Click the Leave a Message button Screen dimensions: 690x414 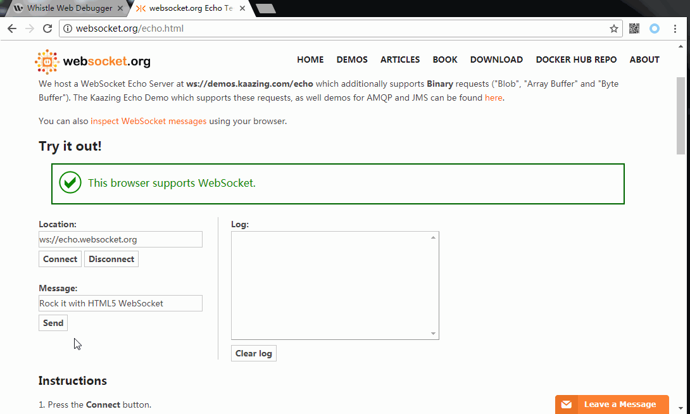click(x=612, y=405)
